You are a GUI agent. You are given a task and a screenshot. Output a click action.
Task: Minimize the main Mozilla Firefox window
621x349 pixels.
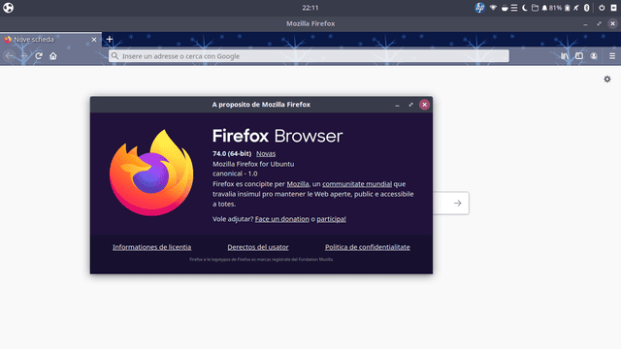(585, 23)
